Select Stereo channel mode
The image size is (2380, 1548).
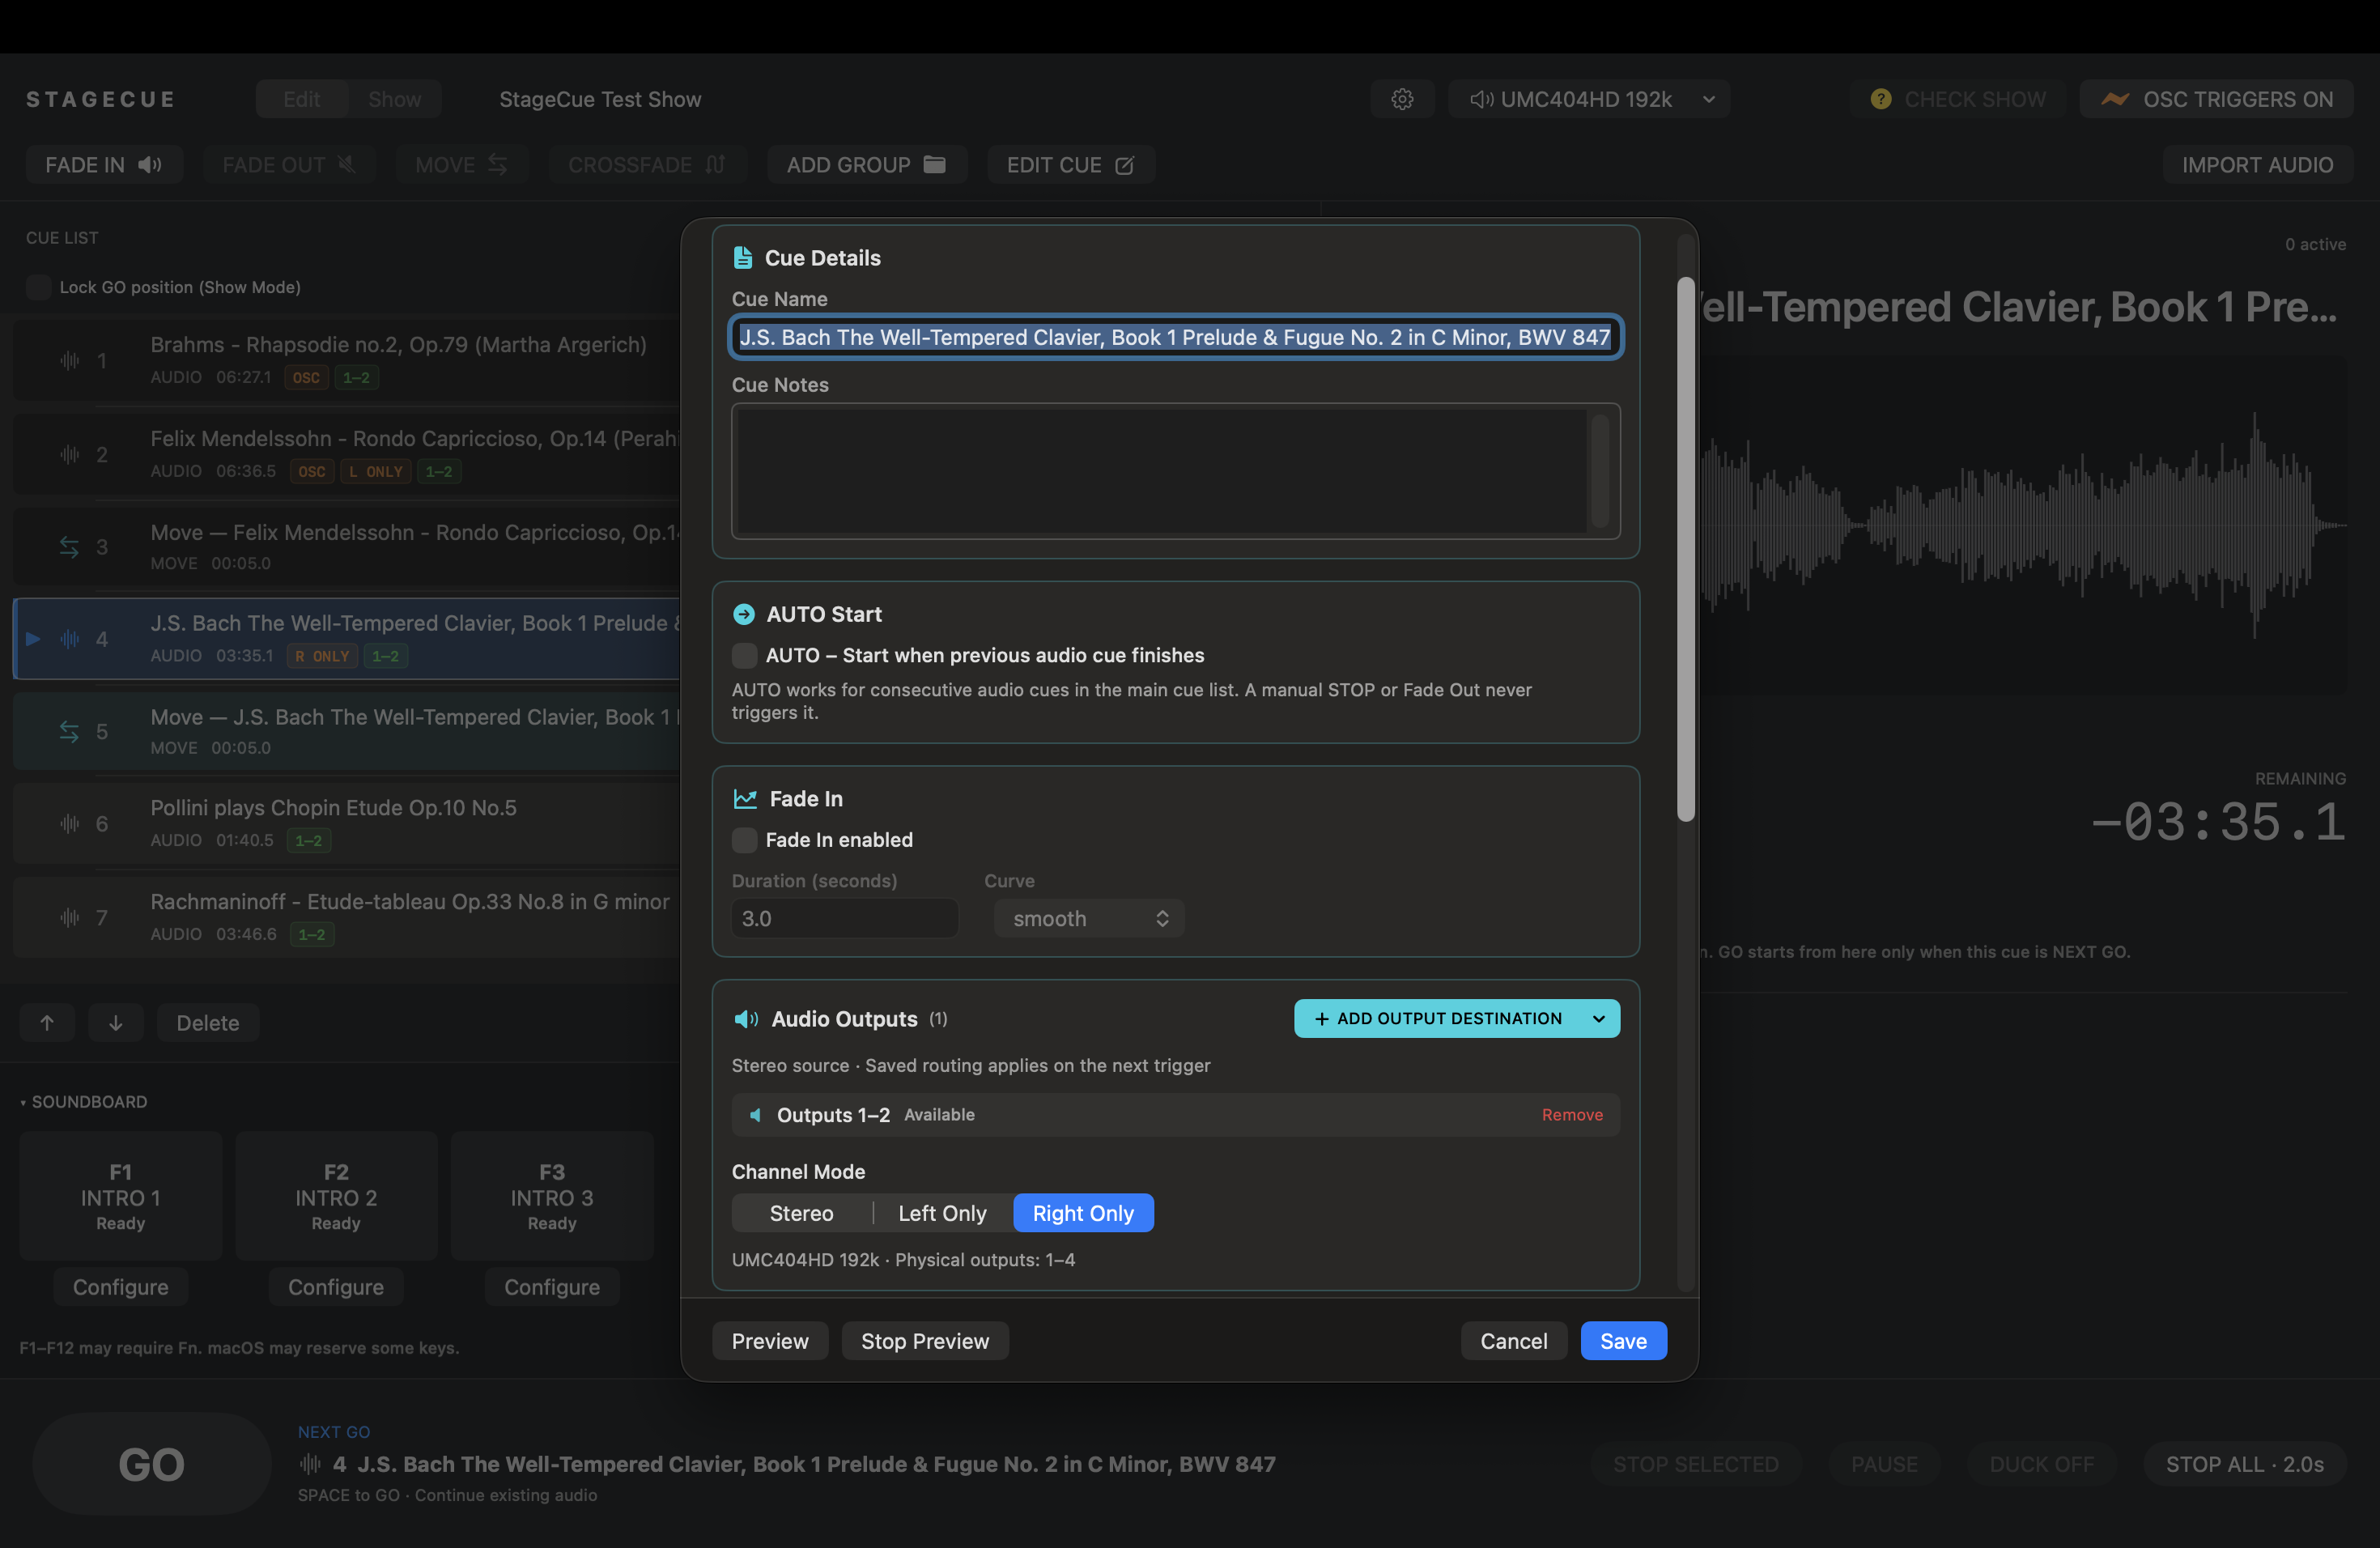click(802, 1213)
